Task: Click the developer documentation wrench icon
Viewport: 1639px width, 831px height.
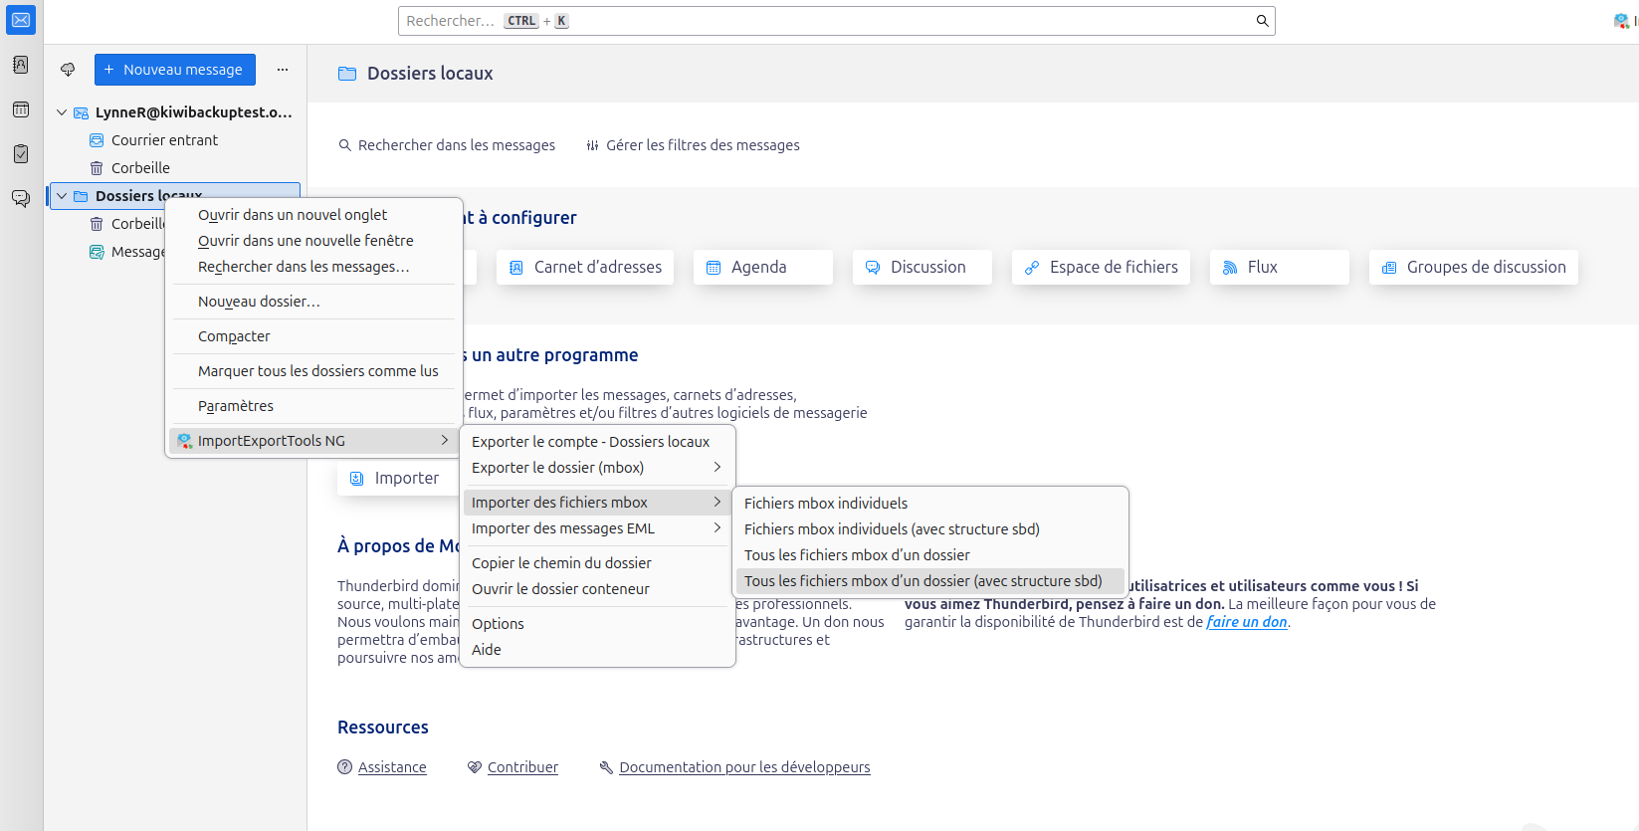Action: click(606, 767)
